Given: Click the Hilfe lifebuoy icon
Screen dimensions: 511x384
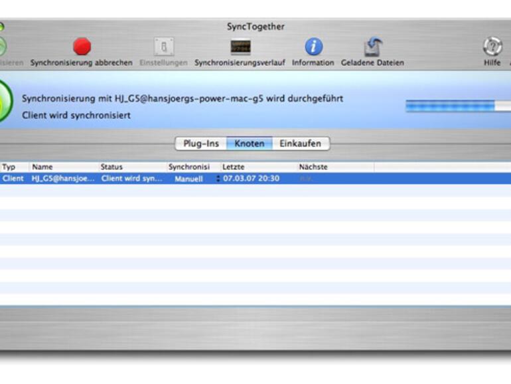Looking at the screenshot, I should (x=492, y=47).
